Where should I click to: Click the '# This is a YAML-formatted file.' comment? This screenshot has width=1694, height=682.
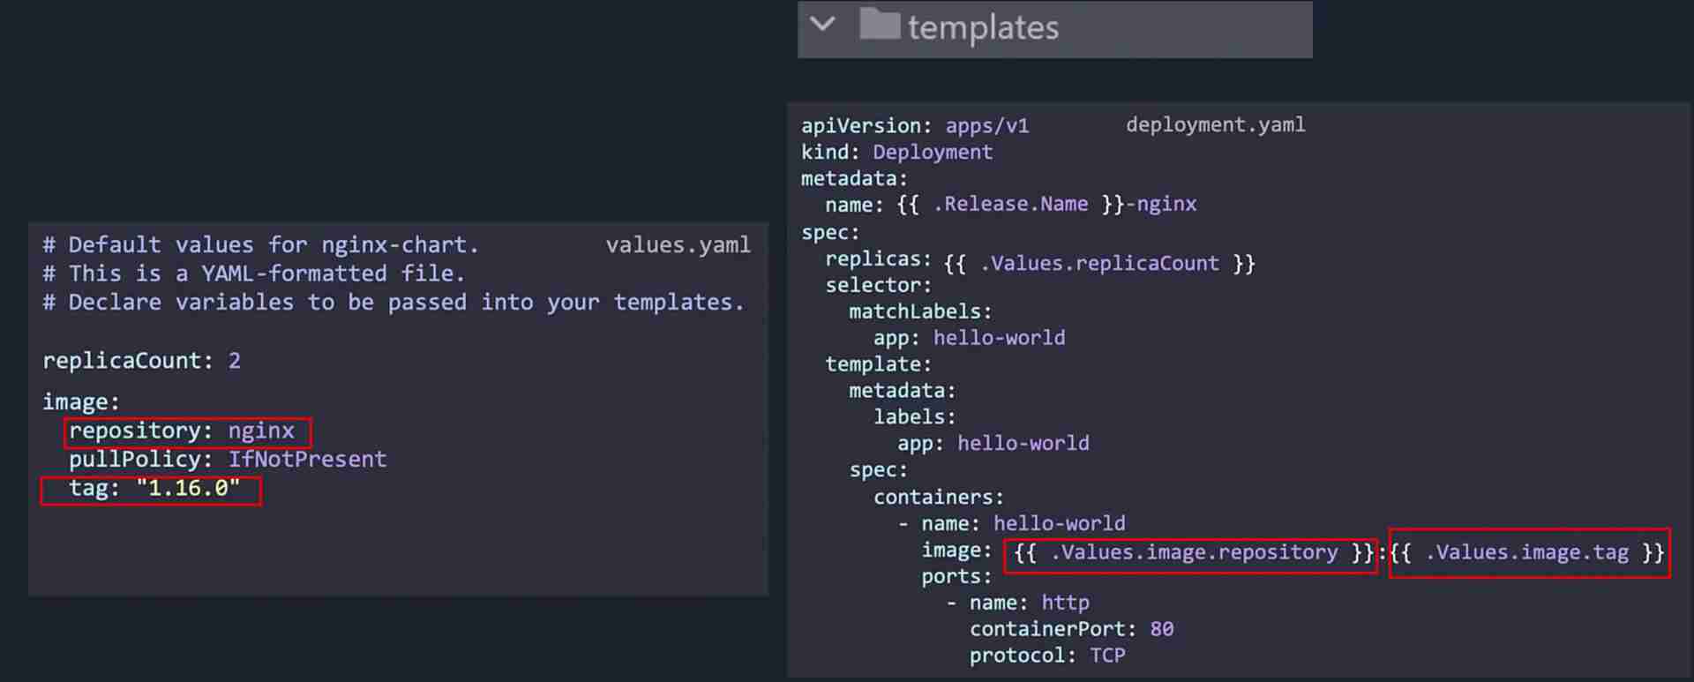pos(253,274)
